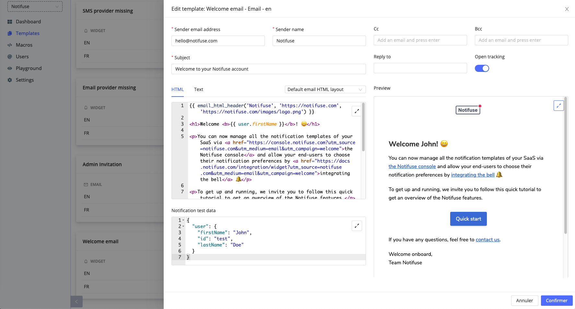Click the Macros code icon
575x309 pixels.
[10, 45]
